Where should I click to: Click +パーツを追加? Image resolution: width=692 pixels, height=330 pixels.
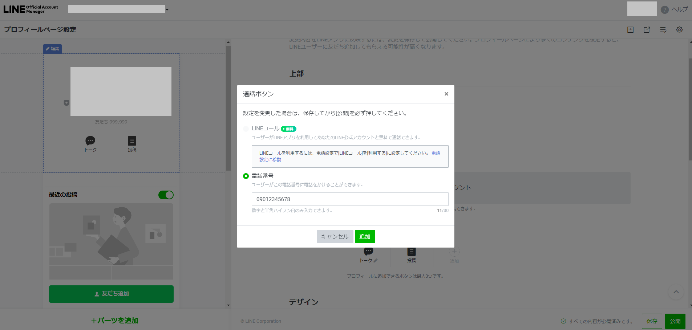coord(114,321)
